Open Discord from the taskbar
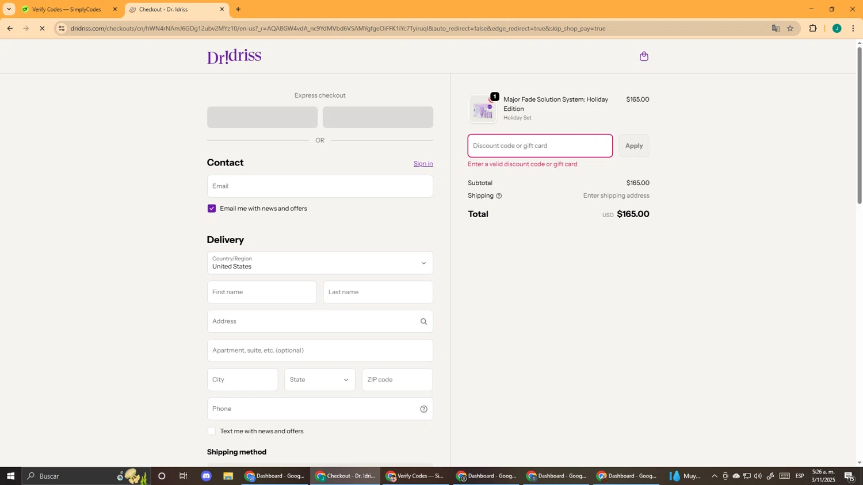Screen dimensions: 863x485 [x=206, y=476]
